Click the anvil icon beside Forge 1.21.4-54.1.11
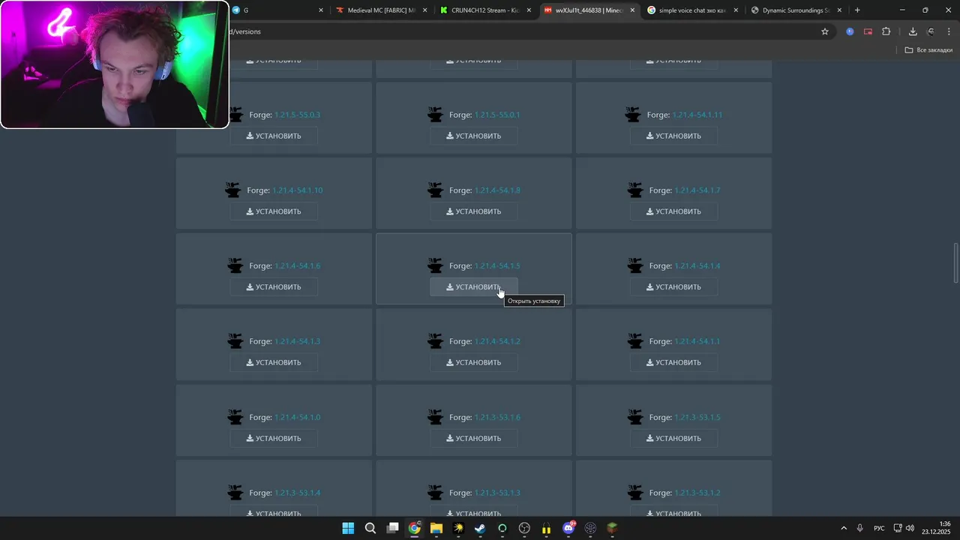This screenshot has height=540, width=960. (633, 115)
